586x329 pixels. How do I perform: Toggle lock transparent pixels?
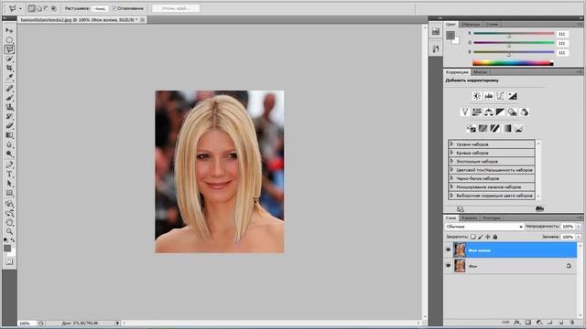[x=473, y=237]
